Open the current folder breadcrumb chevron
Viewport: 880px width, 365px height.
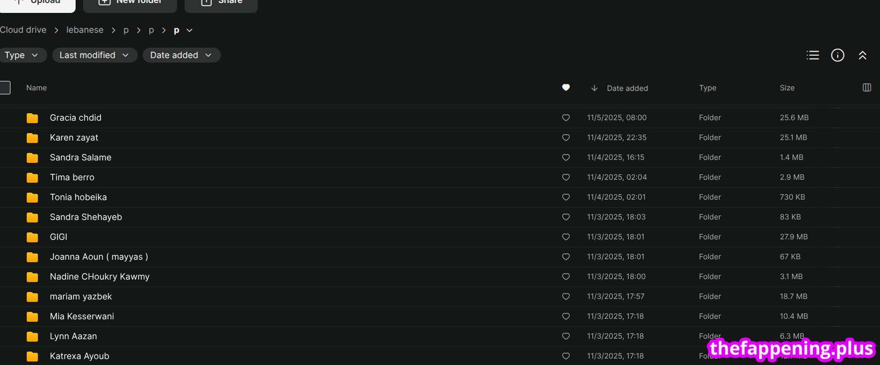[x=190, y=30]
